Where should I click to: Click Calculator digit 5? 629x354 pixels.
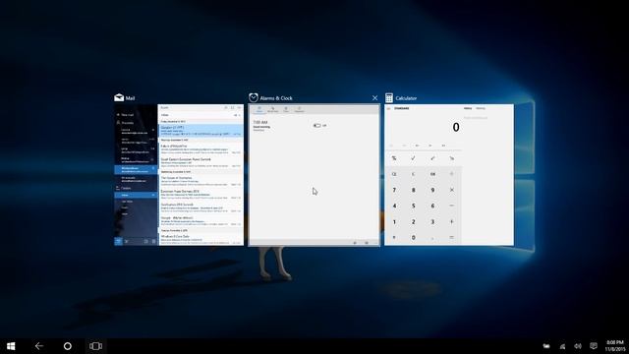[x=413, y=206]
